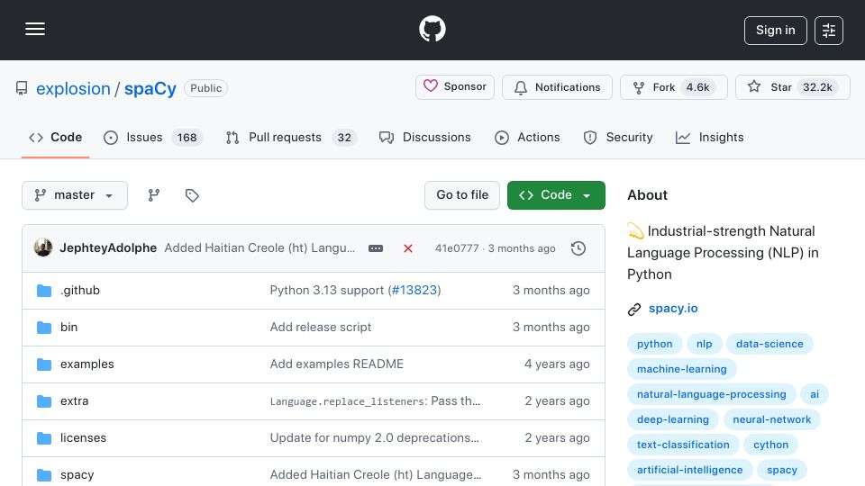The width and height of the screenshot is (865, 486).
Task: Expand commit message details ellipsis
Action: point(376,248)
